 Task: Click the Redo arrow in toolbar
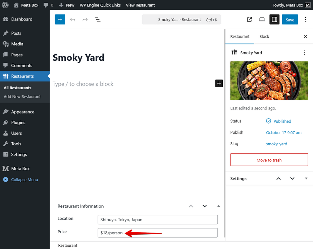(85, 19)
